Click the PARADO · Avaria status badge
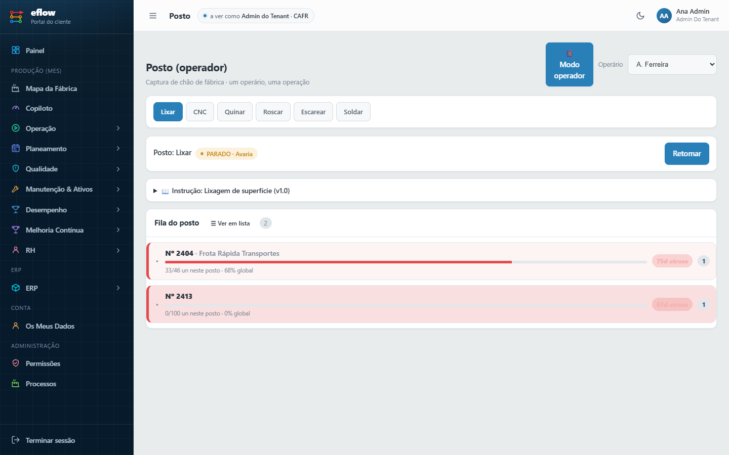The height and width of the screenshot is (455, 729). click(226, 154)
